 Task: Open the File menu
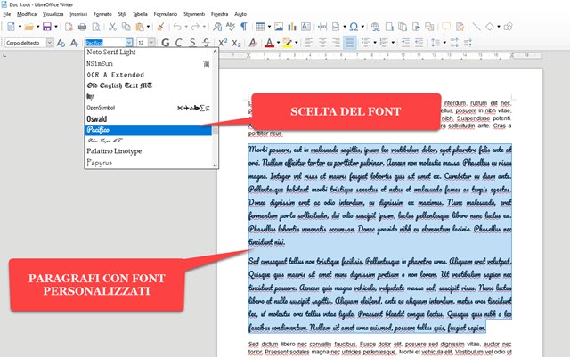[x=7, y=14]
